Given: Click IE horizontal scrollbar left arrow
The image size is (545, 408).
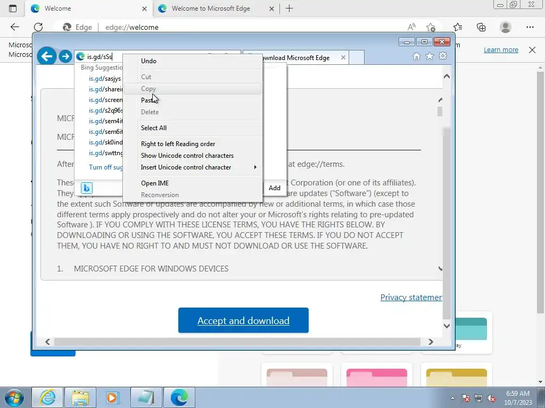Looking at the screenshot, I should (47, 342).
